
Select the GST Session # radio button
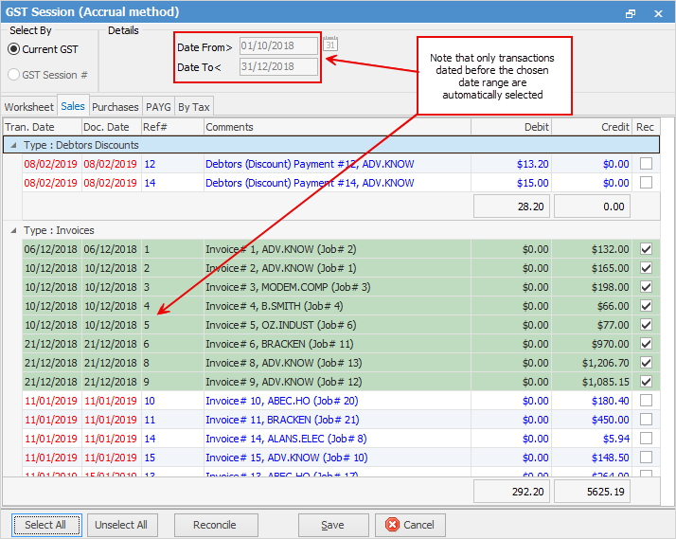point(14,75)
